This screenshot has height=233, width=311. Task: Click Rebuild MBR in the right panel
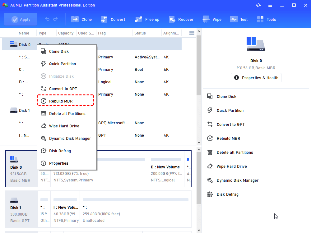(x=228, y=139)
